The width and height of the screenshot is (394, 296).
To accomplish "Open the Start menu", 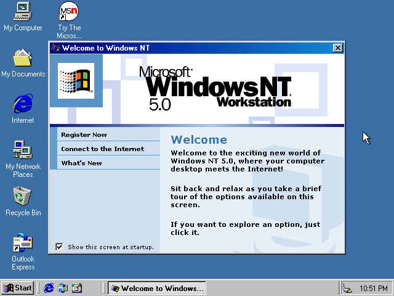I will pyautogui.click(x=18, y=288).
